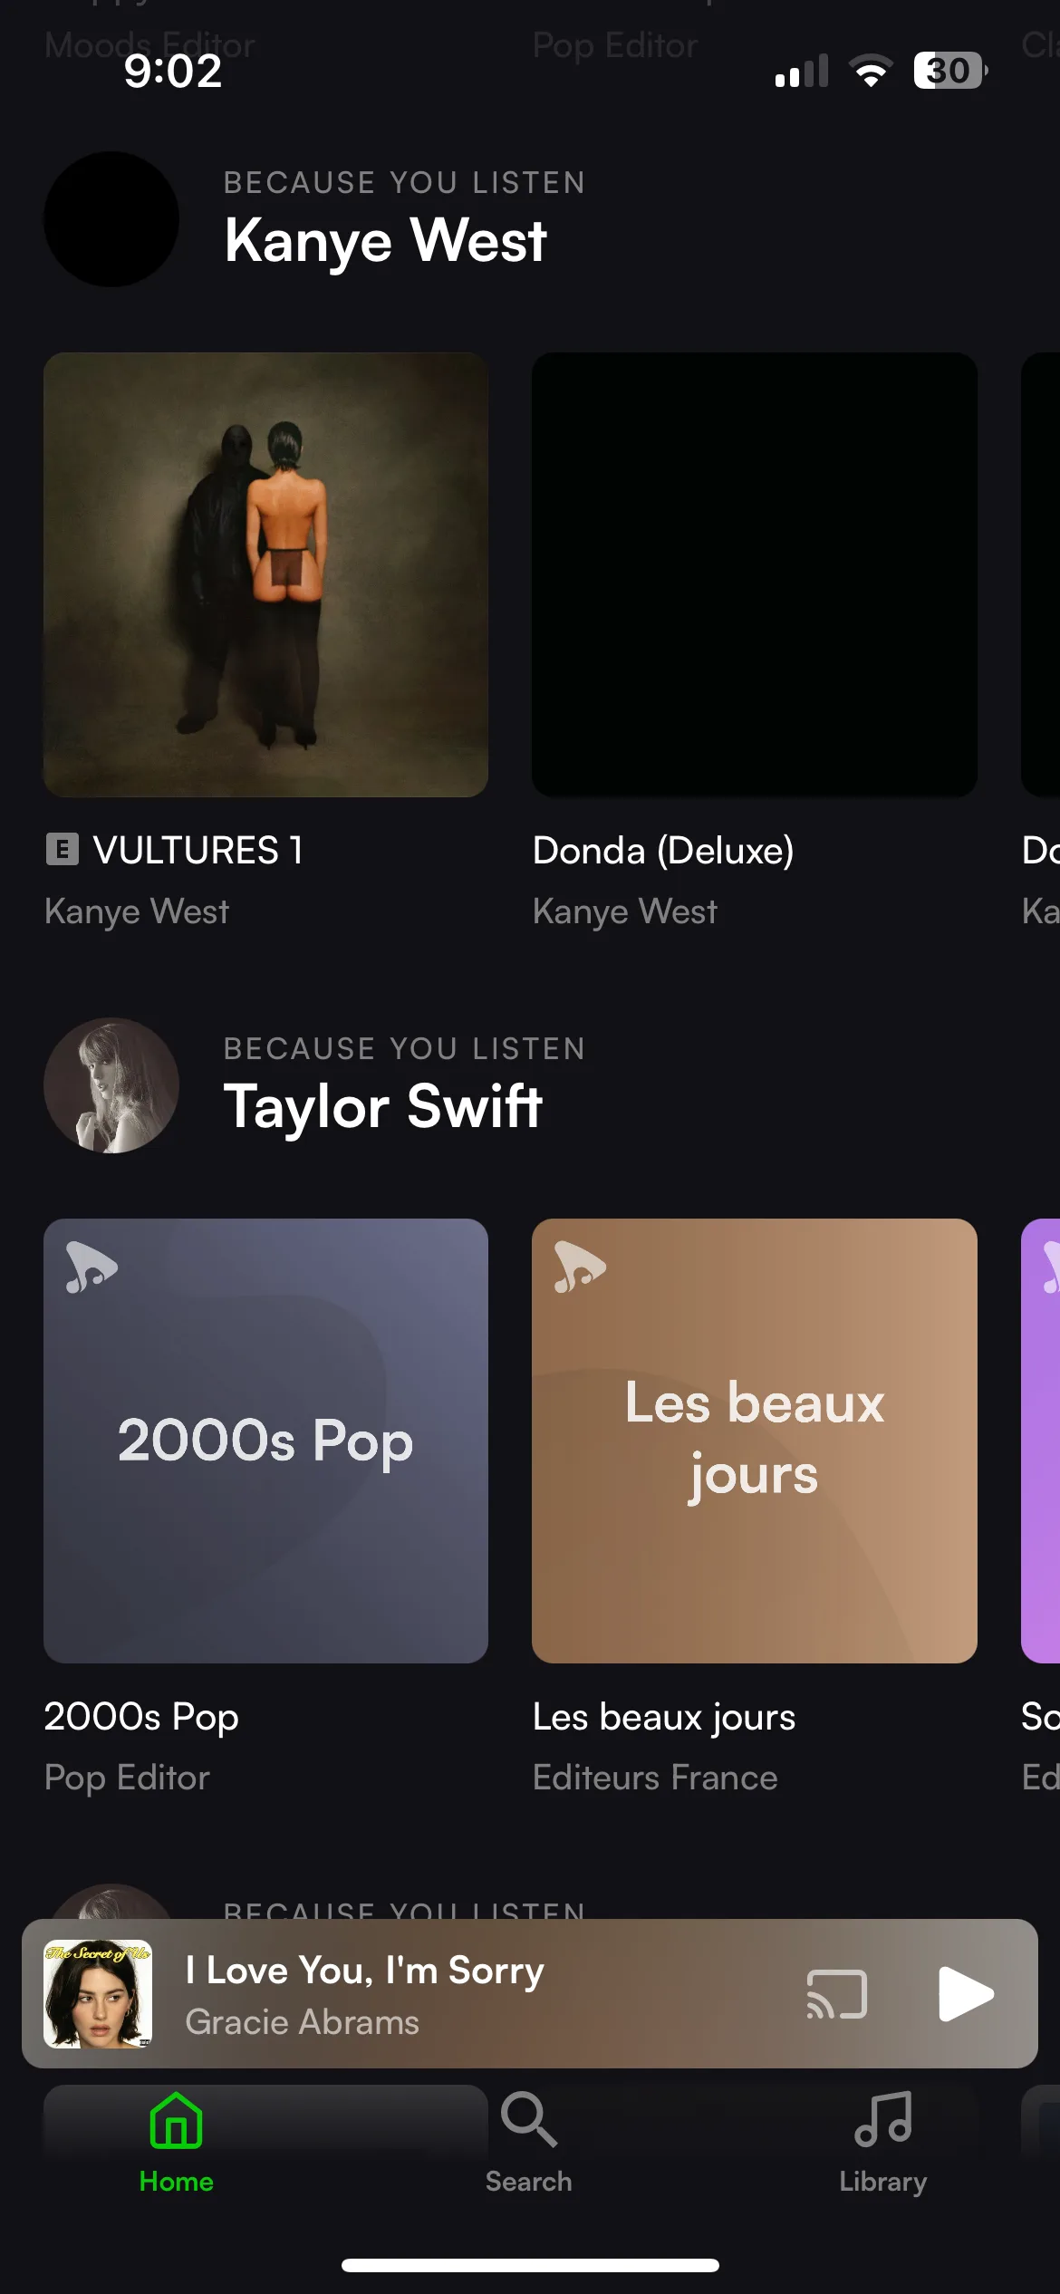Open the Donda (Deluxe) album cover
The height and width of the screenshot is (2294, 1060).
[754, 574]
